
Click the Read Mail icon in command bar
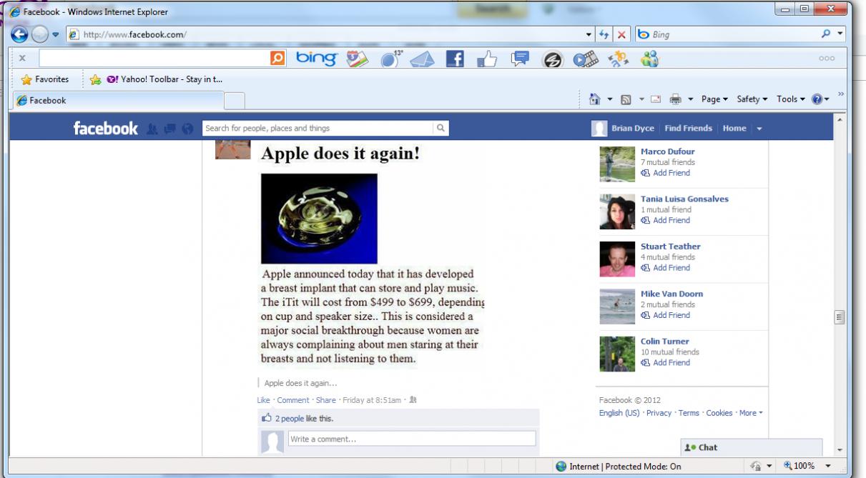click(x=656, y=100)
